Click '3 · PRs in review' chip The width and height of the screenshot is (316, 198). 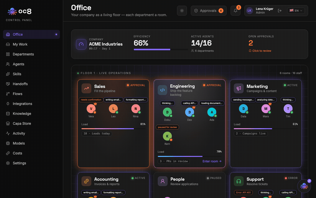coord(174,161)
